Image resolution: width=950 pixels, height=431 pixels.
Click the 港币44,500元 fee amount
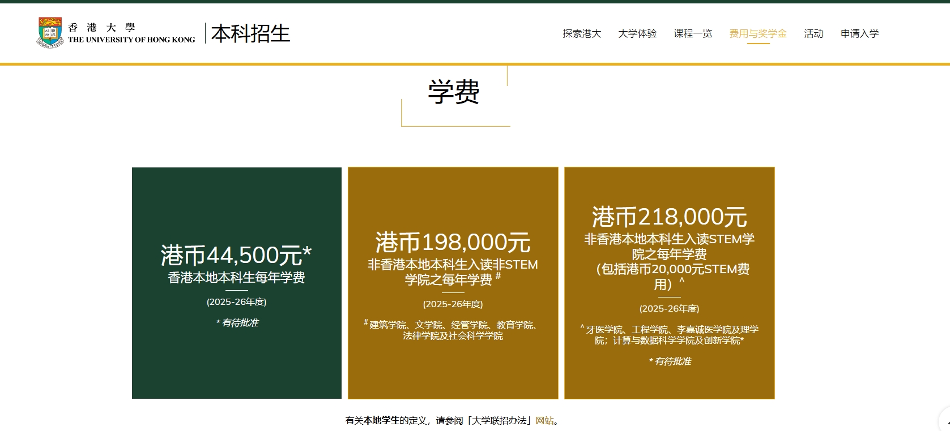click(236, 255)
